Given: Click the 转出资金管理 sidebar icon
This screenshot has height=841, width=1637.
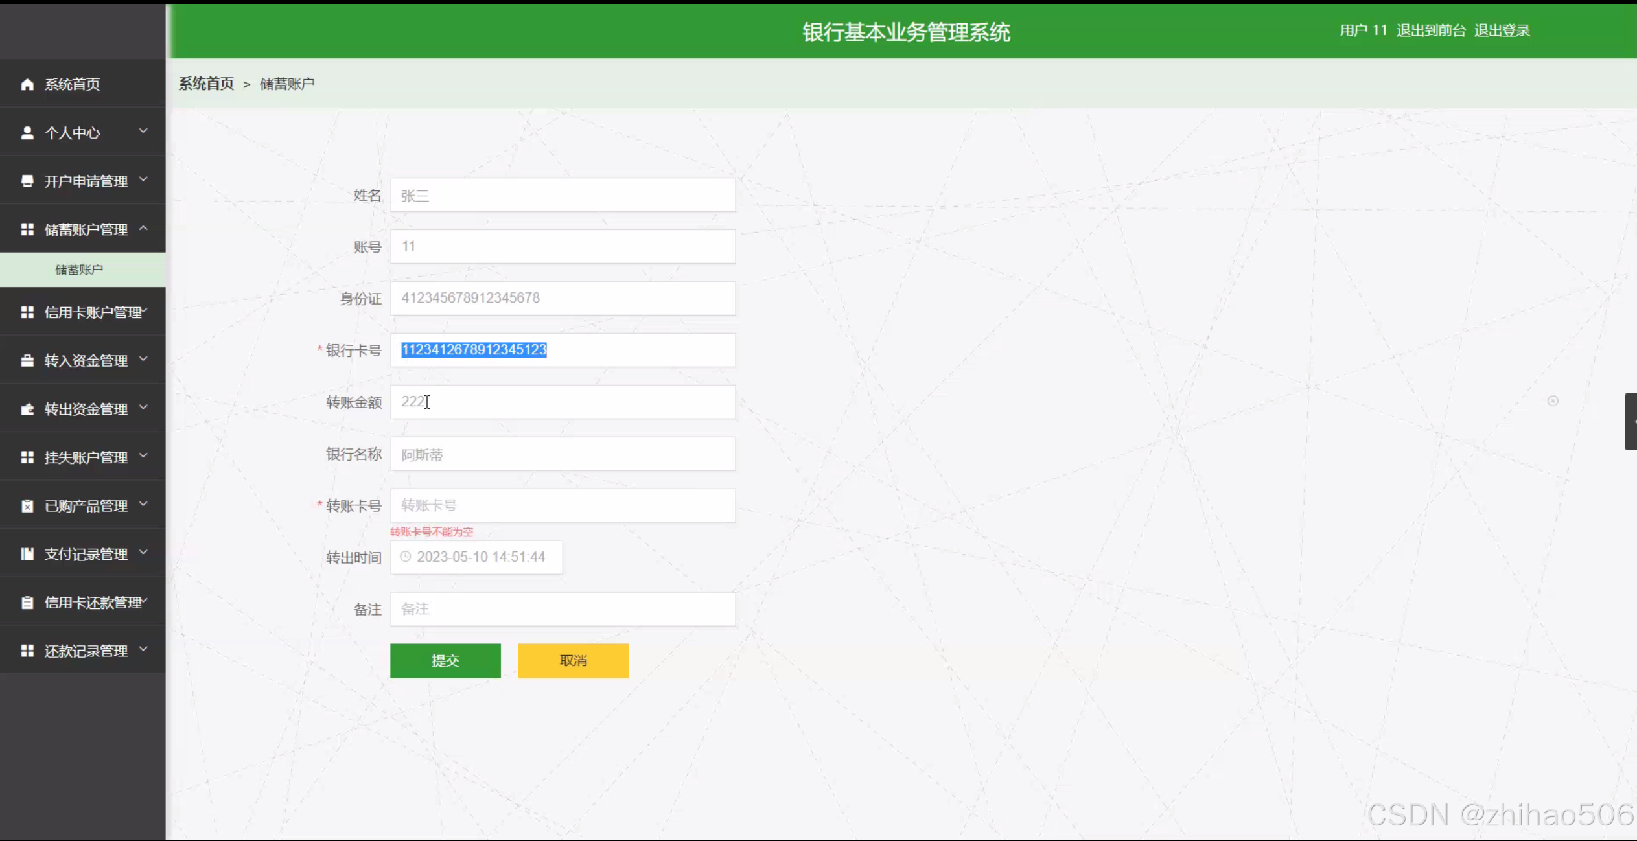Looking at the screenshot, I should 27,409.
